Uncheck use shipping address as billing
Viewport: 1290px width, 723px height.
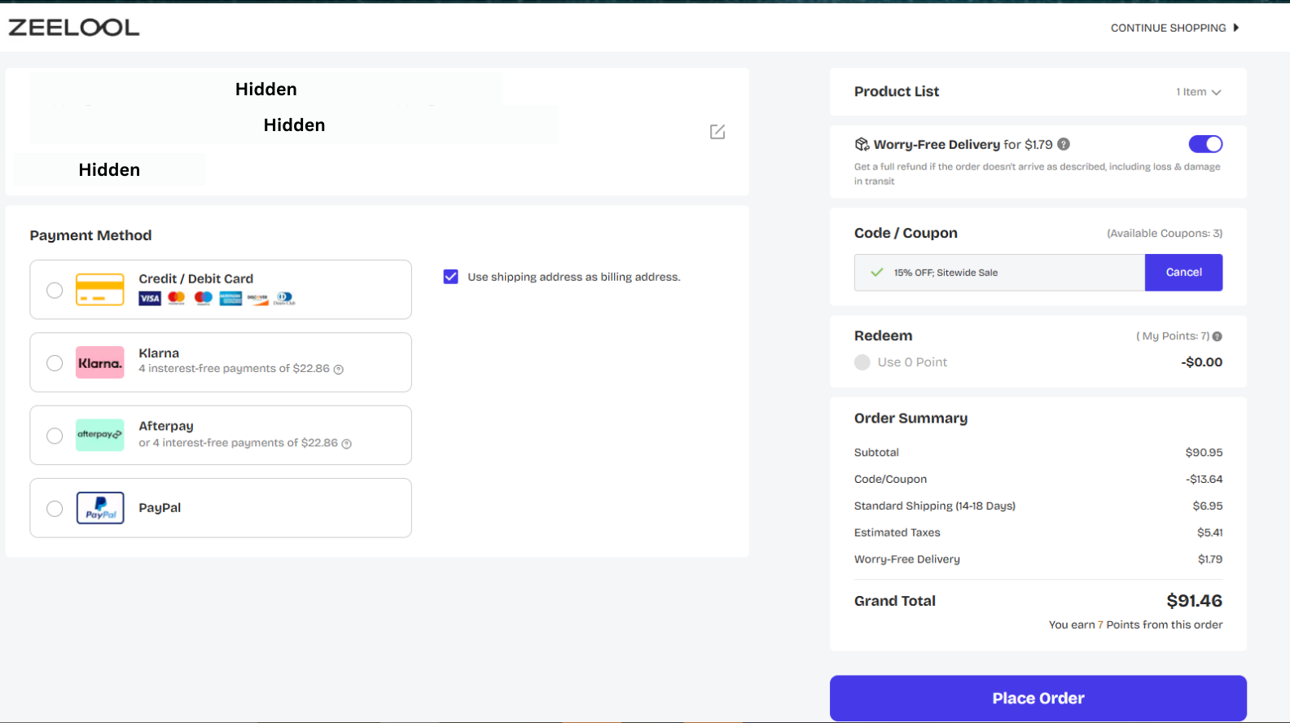point(450,277)
